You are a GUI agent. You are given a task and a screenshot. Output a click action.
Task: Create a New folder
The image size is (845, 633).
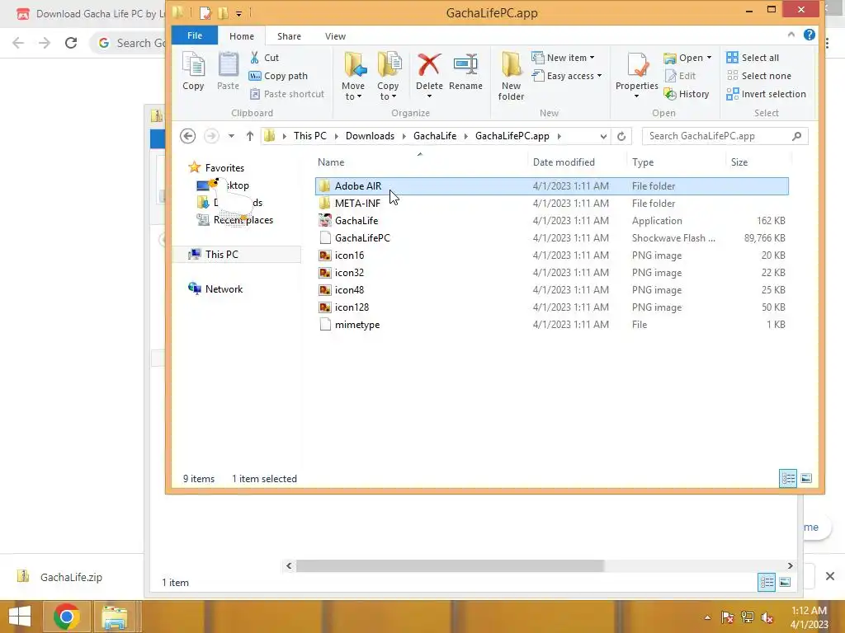pos(511,76)
